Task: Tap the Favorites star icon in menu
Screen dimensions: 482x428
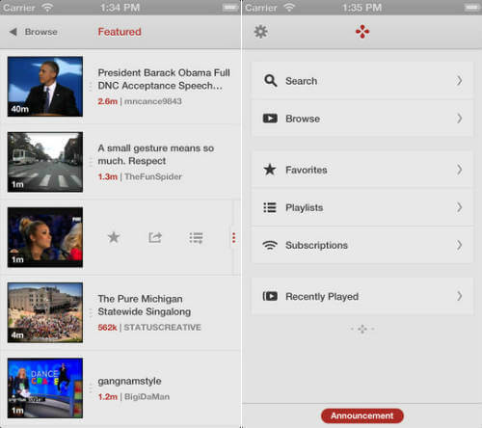Action: pos(270,170)
